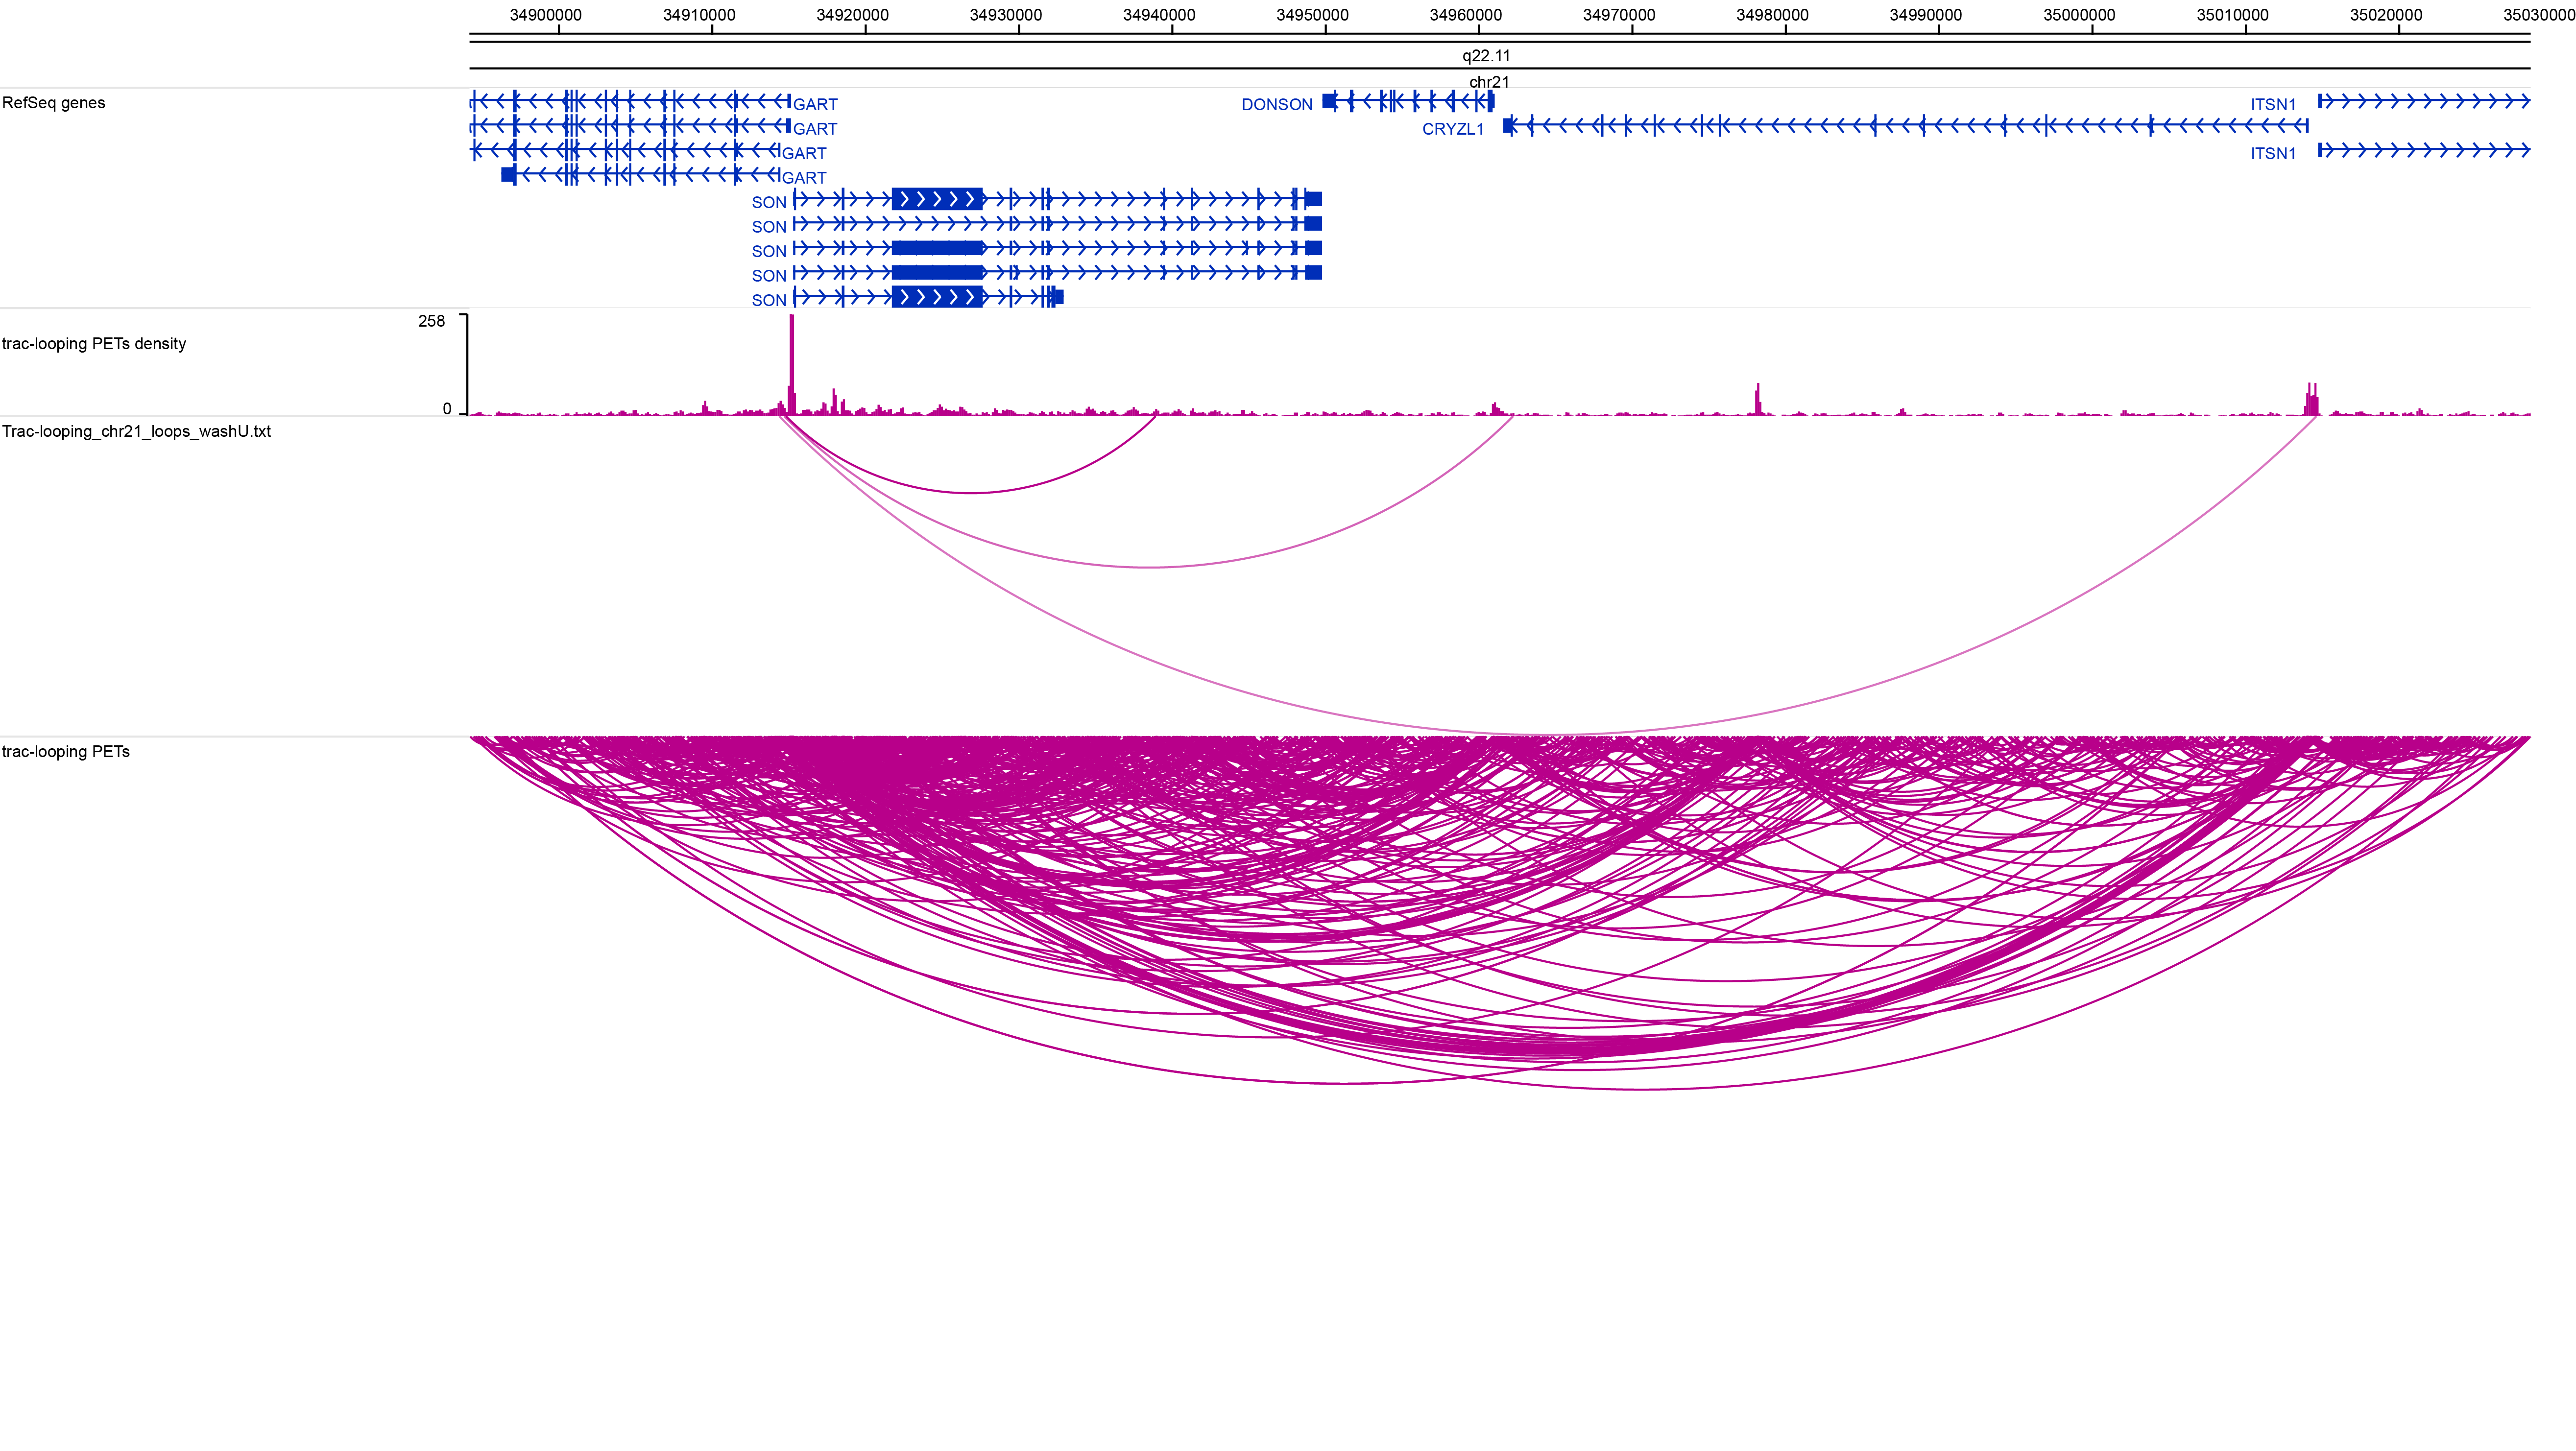Click the CRYZL1 gene label
Image resolution: width=2576 pixels, height=1451 pixels.
click(1453, 129)
